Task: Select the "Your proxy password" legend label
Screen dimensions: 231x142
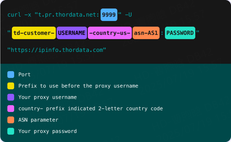Action: [47, 131]
